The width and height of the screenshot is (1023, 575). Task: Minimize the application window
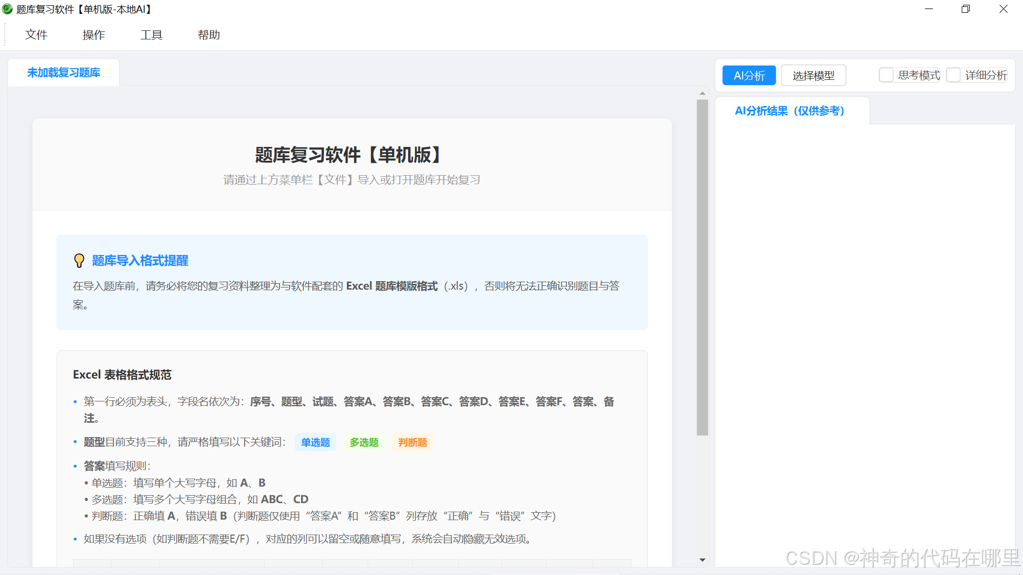tap(929, 9)
